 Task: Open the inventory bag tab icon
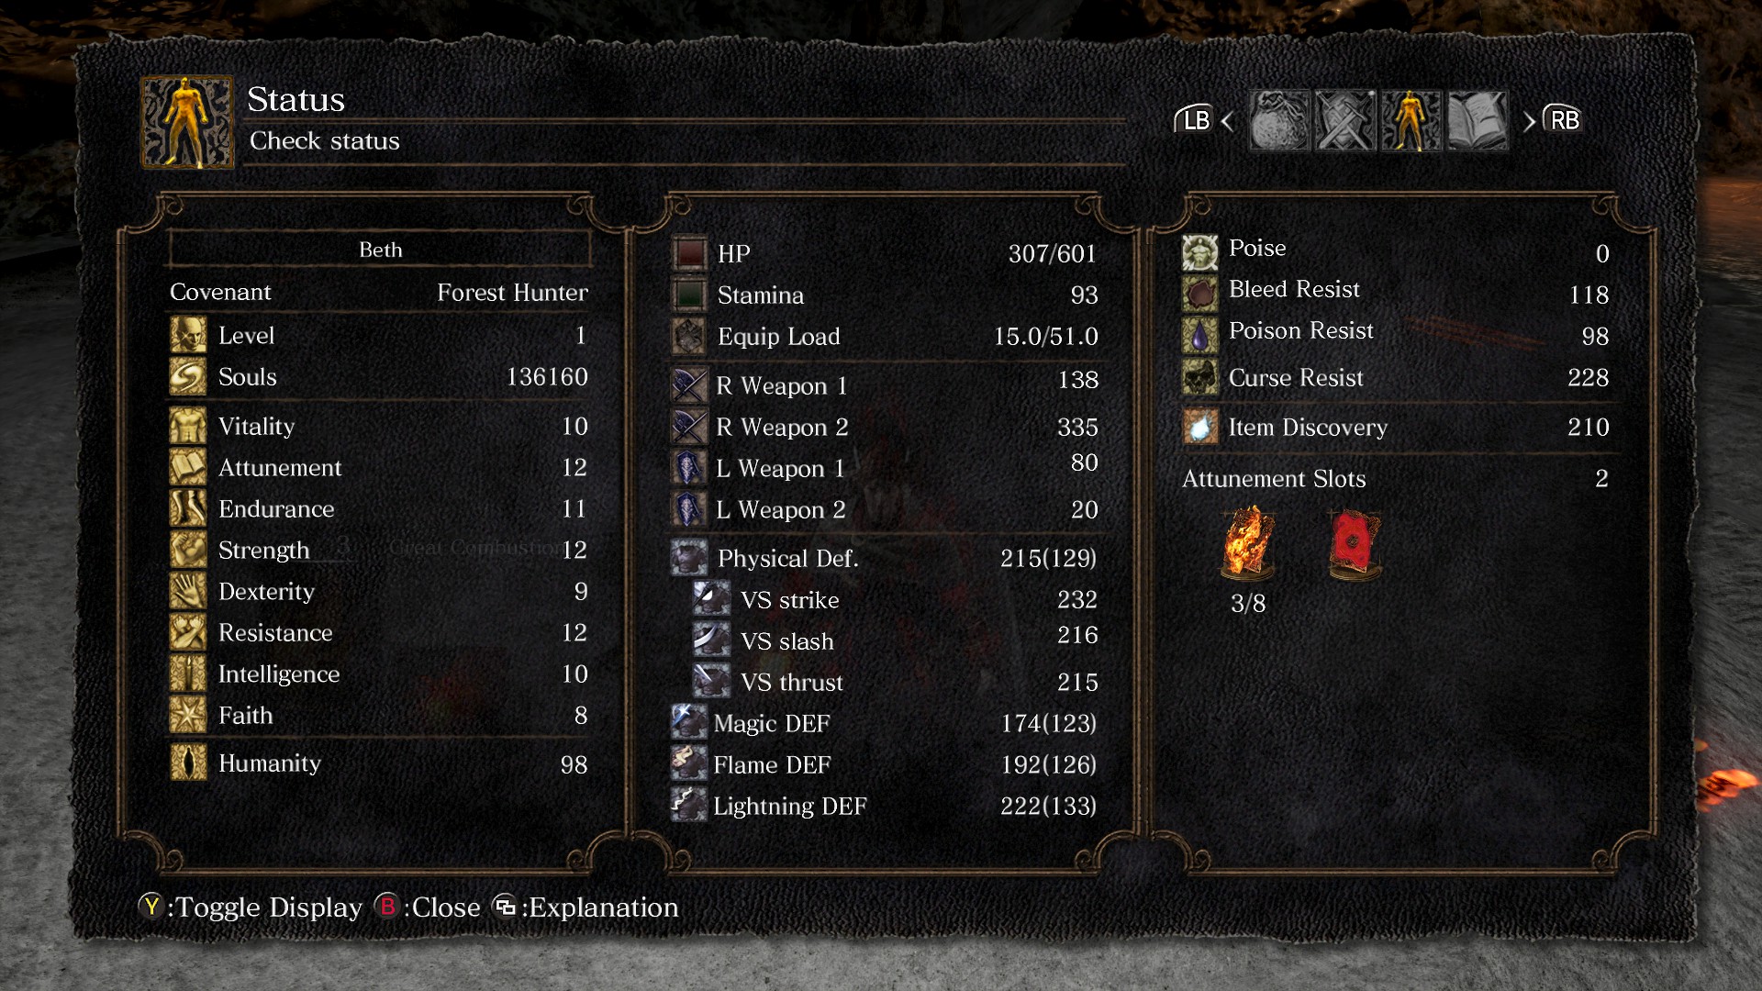coord(1278,120)
